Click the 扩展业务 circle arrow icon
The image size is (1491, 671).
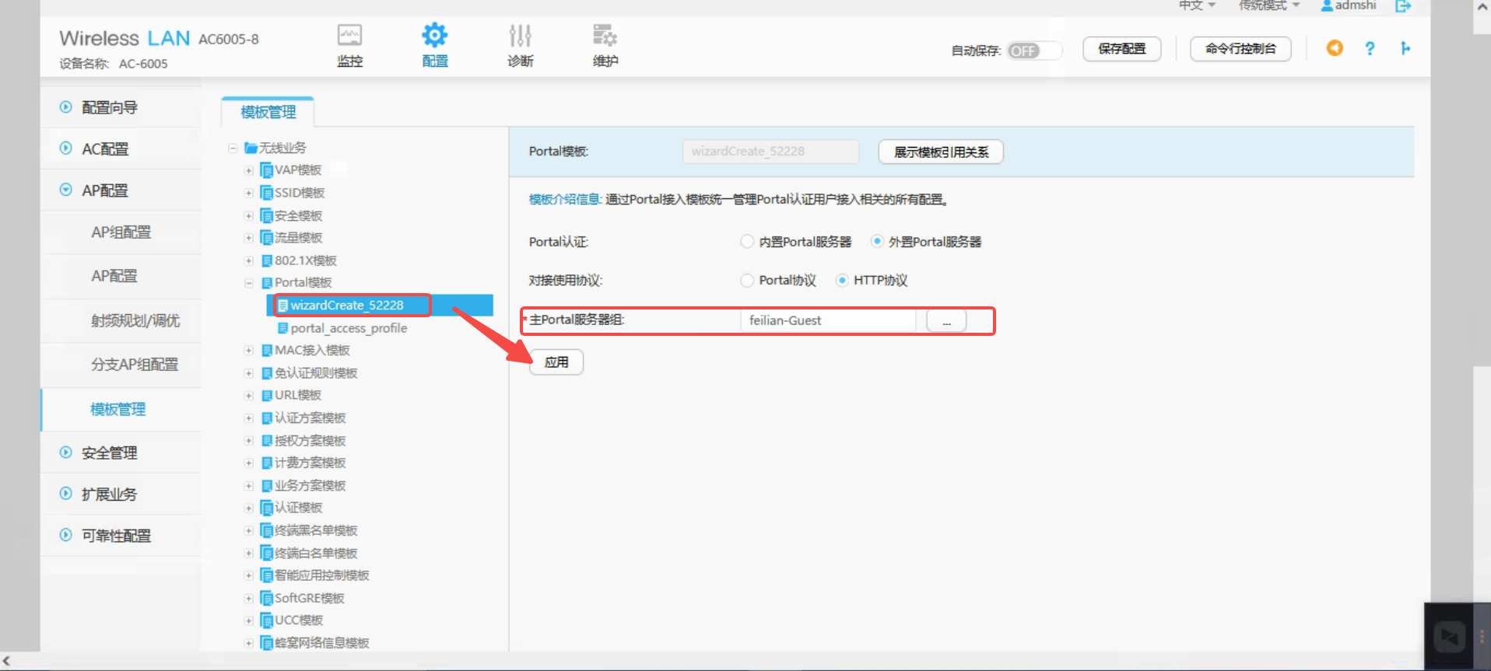click(x=66, y=494)
